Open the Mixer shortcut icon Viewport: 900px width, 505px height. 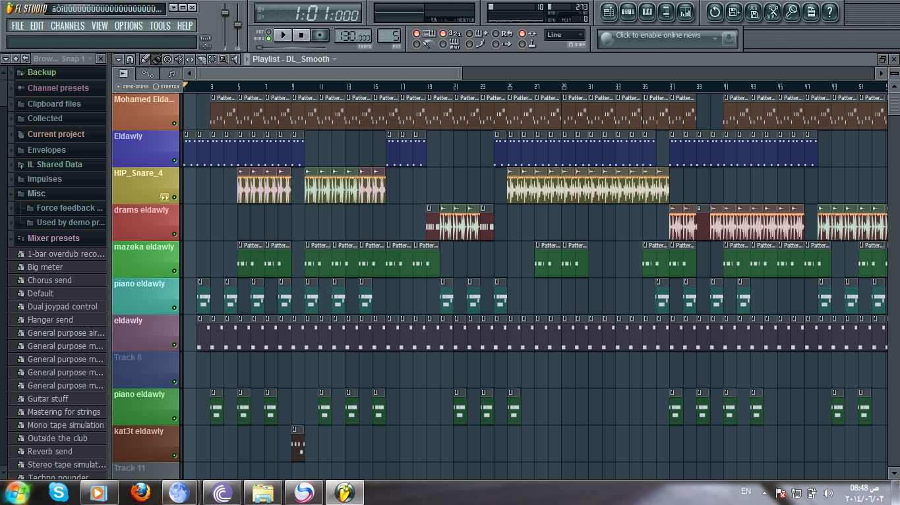click(685, 11)
